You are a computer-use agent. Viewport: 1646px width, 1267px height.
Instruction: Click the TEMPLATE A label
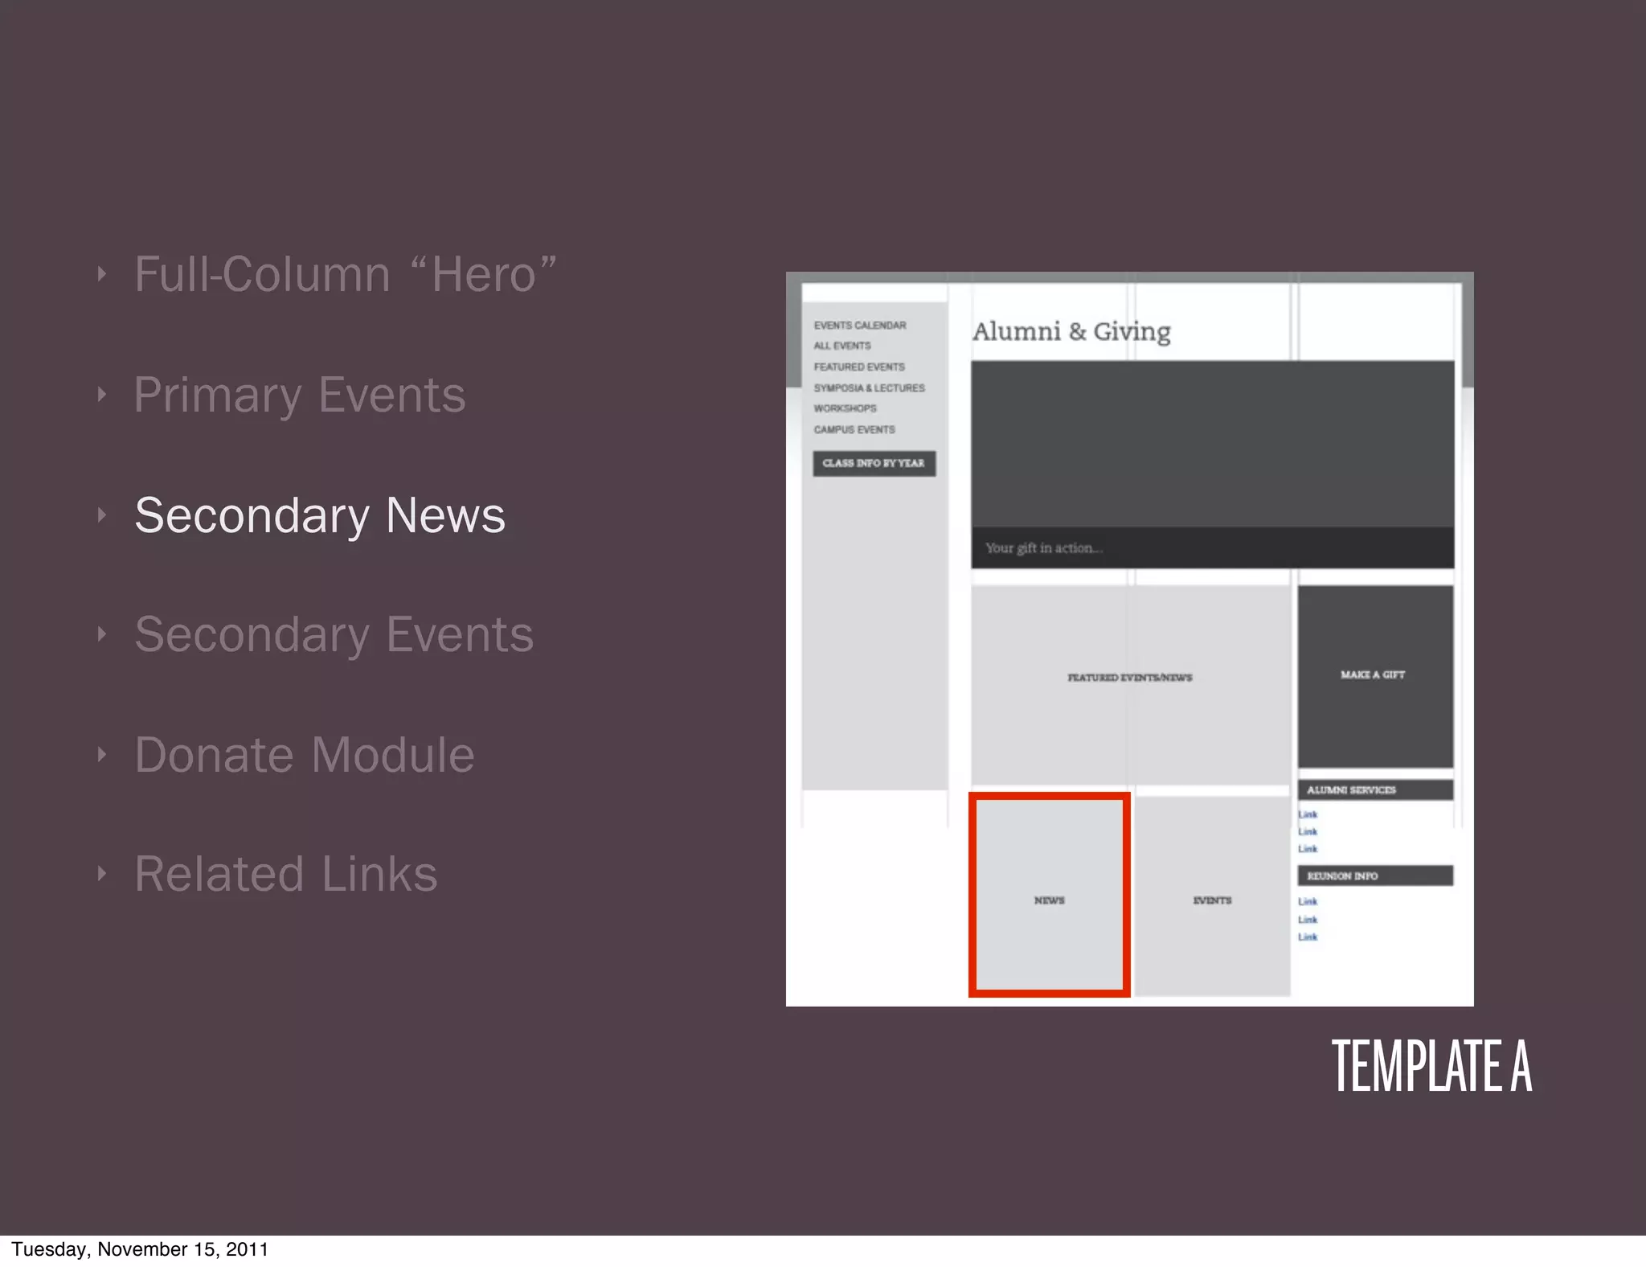1431,1066
